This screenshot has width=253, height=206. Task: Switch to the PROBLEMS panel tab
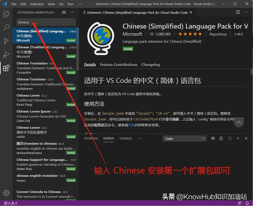point(91,139)
